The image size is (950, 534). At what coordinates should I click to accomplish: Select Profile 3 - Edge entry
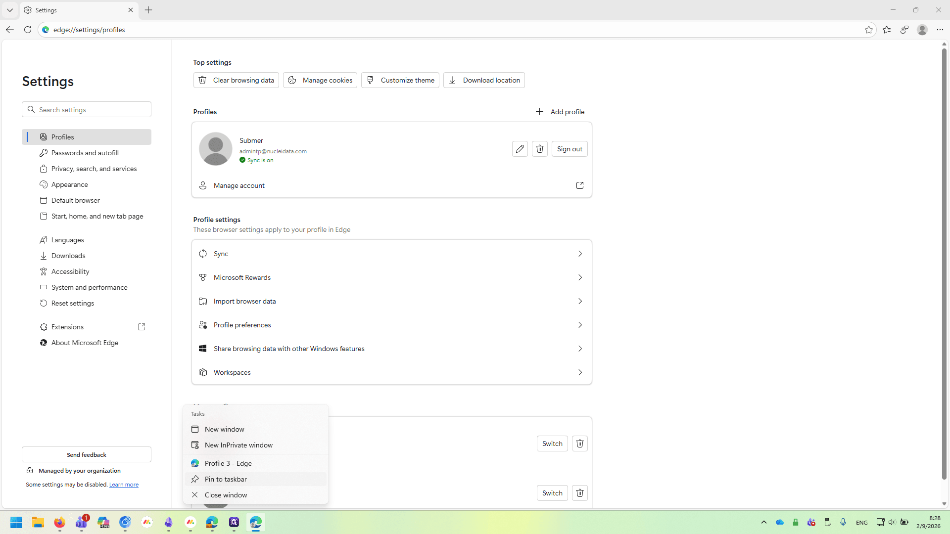point(256,463)
